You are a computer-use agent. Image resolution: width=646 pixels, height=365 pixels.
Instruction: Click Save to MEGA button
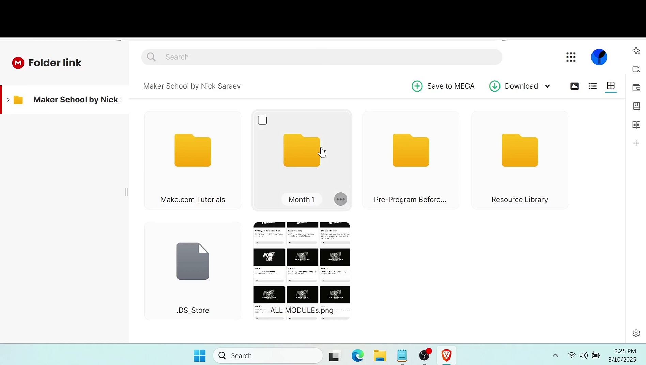pos(443,86)
